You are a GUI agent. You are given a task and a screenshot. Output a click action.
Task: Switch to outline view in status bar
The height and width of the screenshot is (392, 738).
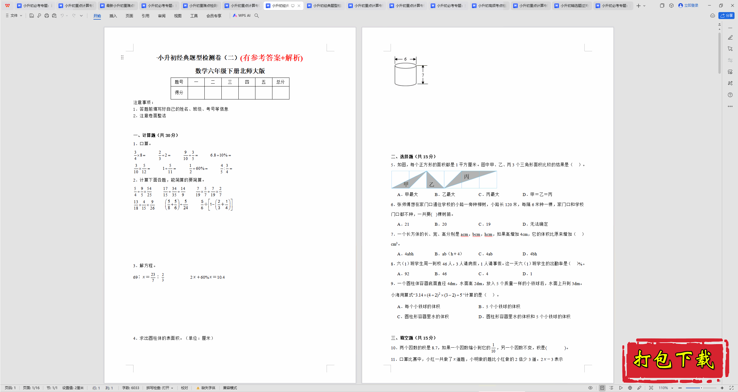pos(611,388)
